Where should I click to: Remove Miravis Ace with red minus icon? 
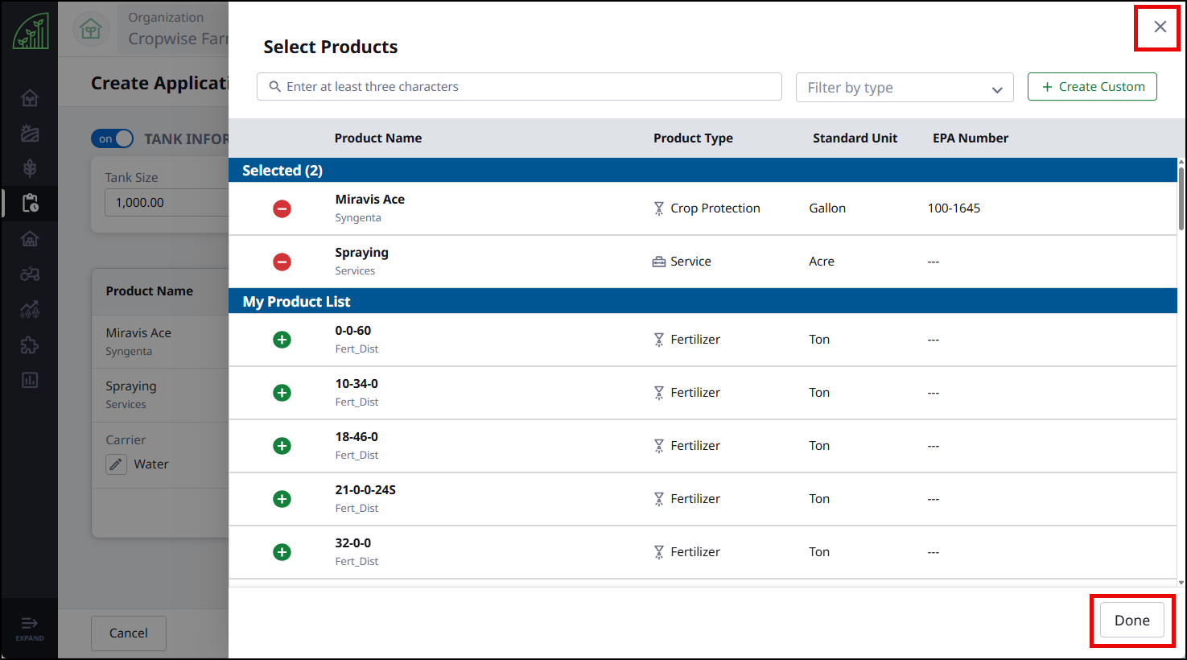tap(282, 209)
